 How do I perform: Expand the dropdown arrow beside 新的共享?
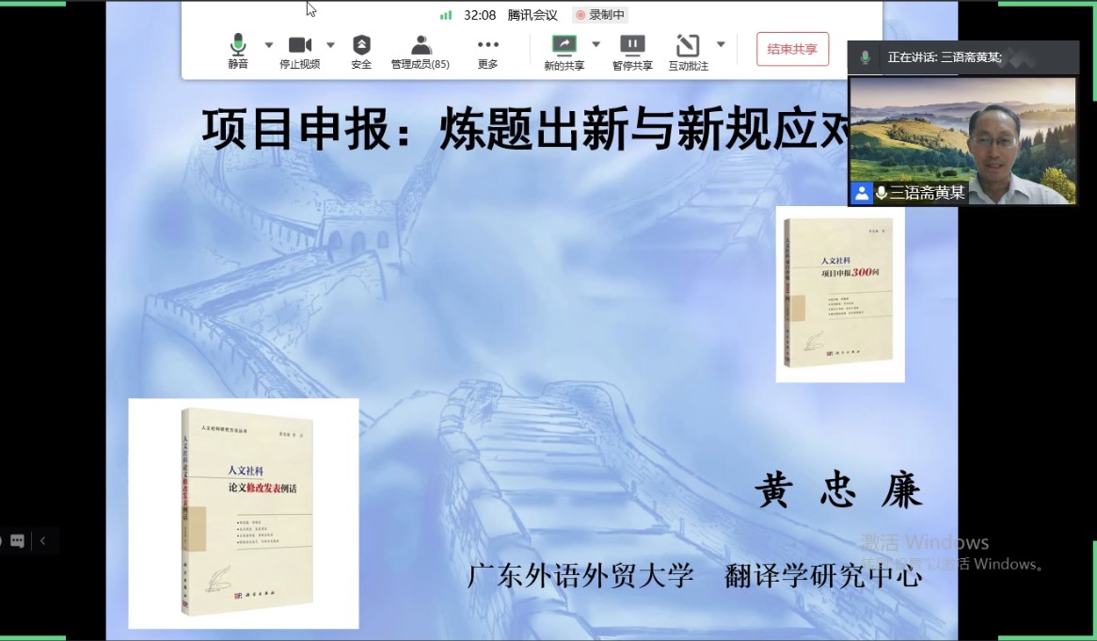[x=596, y=44]
